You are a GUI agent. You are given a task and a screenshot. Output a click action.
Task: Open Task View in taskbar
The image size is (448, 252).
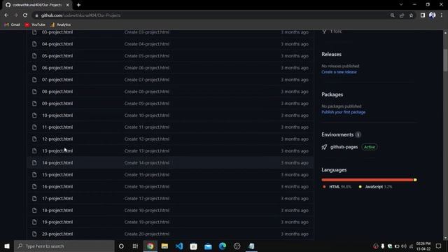click(135, 246)
